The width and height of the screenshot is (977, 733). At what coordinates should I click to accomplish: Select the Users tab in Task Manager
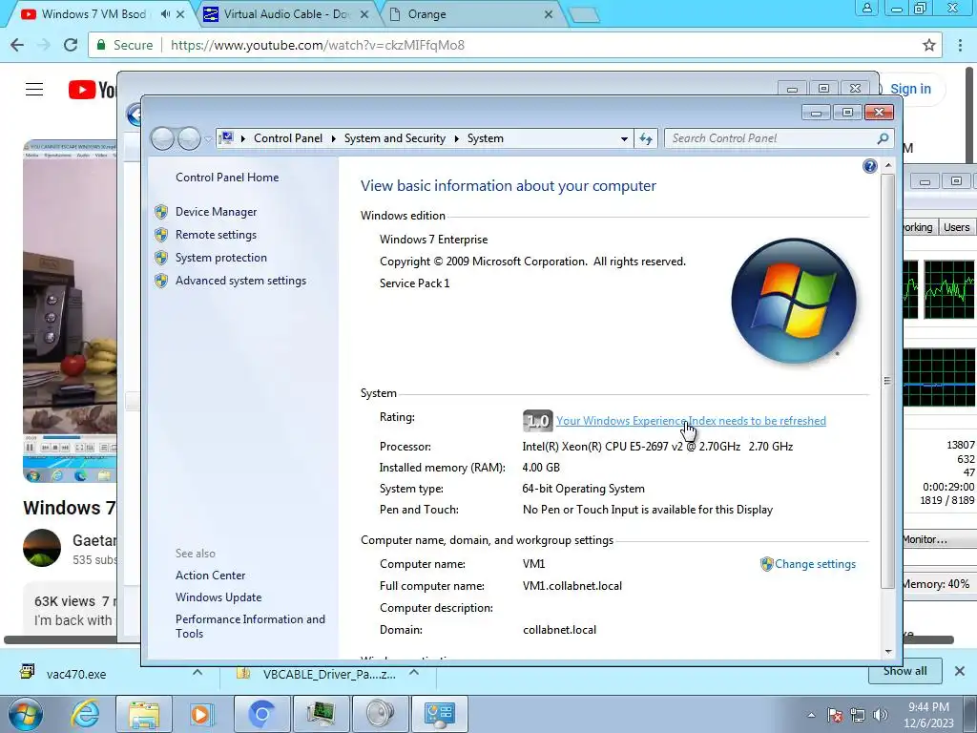[x=956, y=227]
